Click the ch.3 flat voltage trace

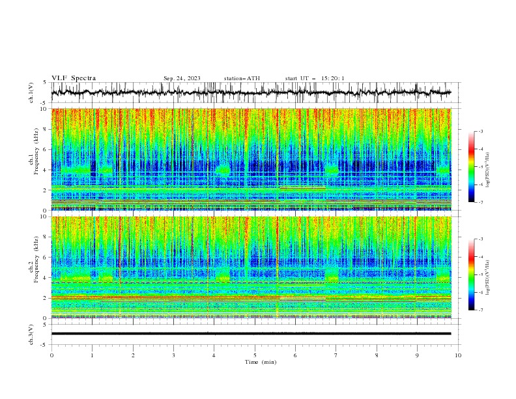click(251, 334)
